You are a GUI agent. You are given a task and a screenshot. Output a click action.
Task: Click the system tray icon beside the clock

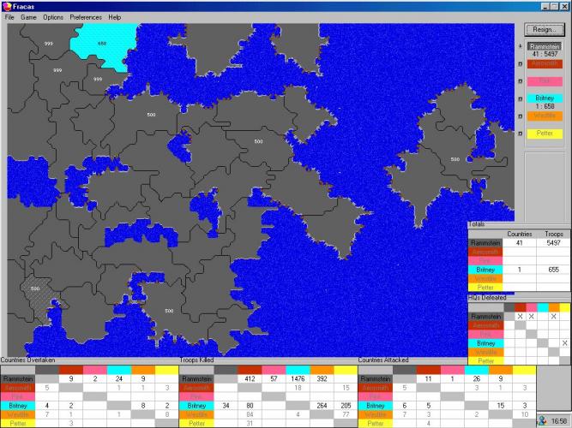point(543,420)
